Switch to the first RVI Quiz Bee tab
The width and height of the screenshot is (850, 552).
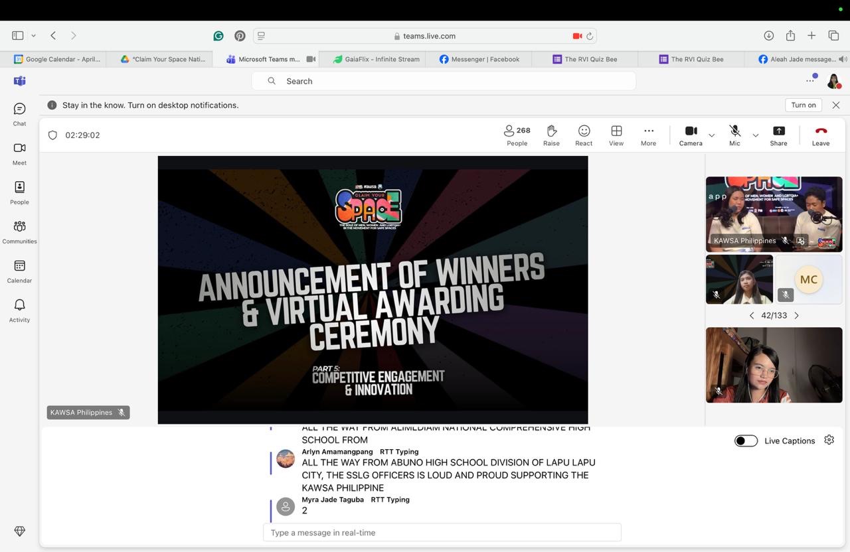tap(584, 59)
